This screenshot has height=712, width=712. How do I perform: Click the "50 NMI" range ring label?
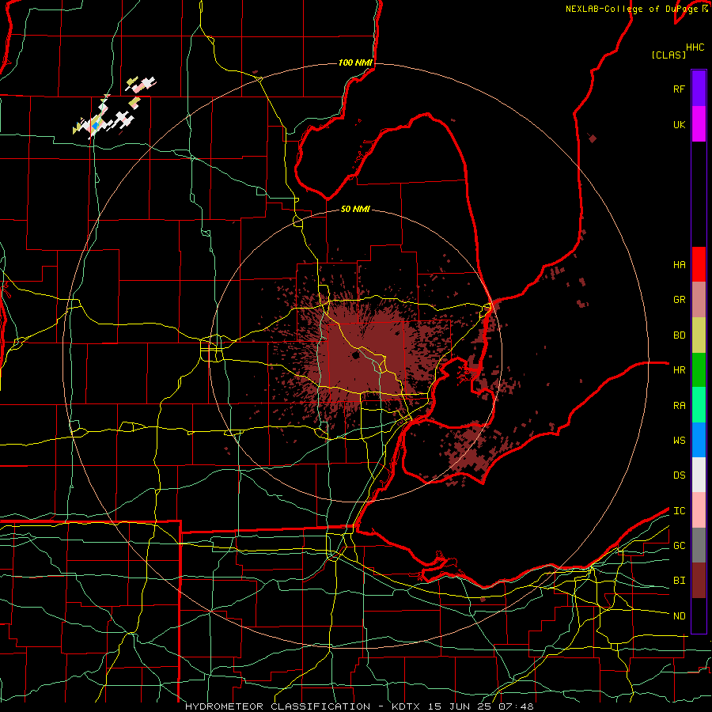355,209
